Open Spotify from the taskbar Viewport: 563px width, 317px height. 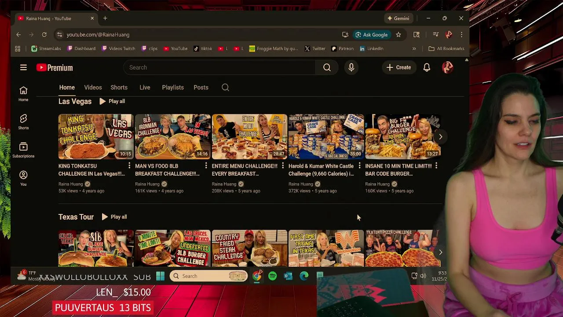272,276
